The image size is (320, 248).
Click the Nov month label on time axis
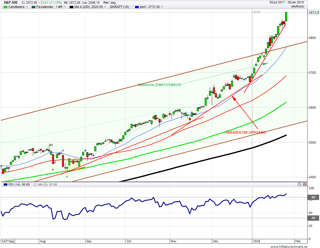tap(174, 241)
